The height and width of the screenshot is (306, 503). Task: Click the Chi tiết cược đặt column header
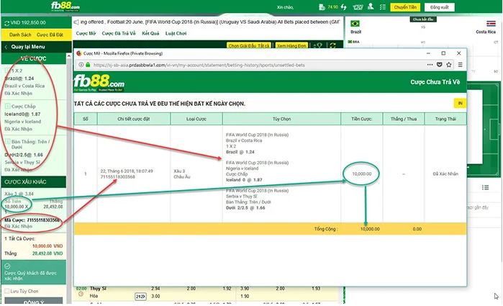tap(133, 119)
